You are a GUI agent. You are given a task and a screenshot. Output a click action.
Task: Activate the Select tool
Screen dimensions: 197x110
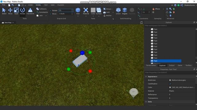click(x=4, y=11)
